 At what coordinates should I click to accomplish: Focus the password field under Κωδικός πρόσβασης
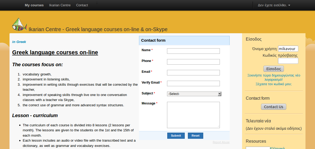[x=288, y=61]
